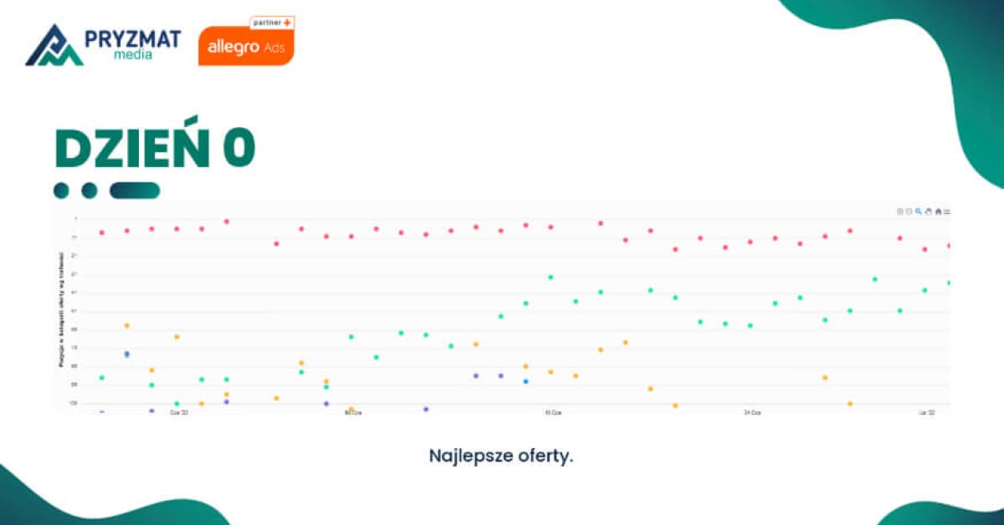Viewport: 1004px width, 525px height.
Task: Select the elongated pill indicator
Action: [x=135, y=191]
